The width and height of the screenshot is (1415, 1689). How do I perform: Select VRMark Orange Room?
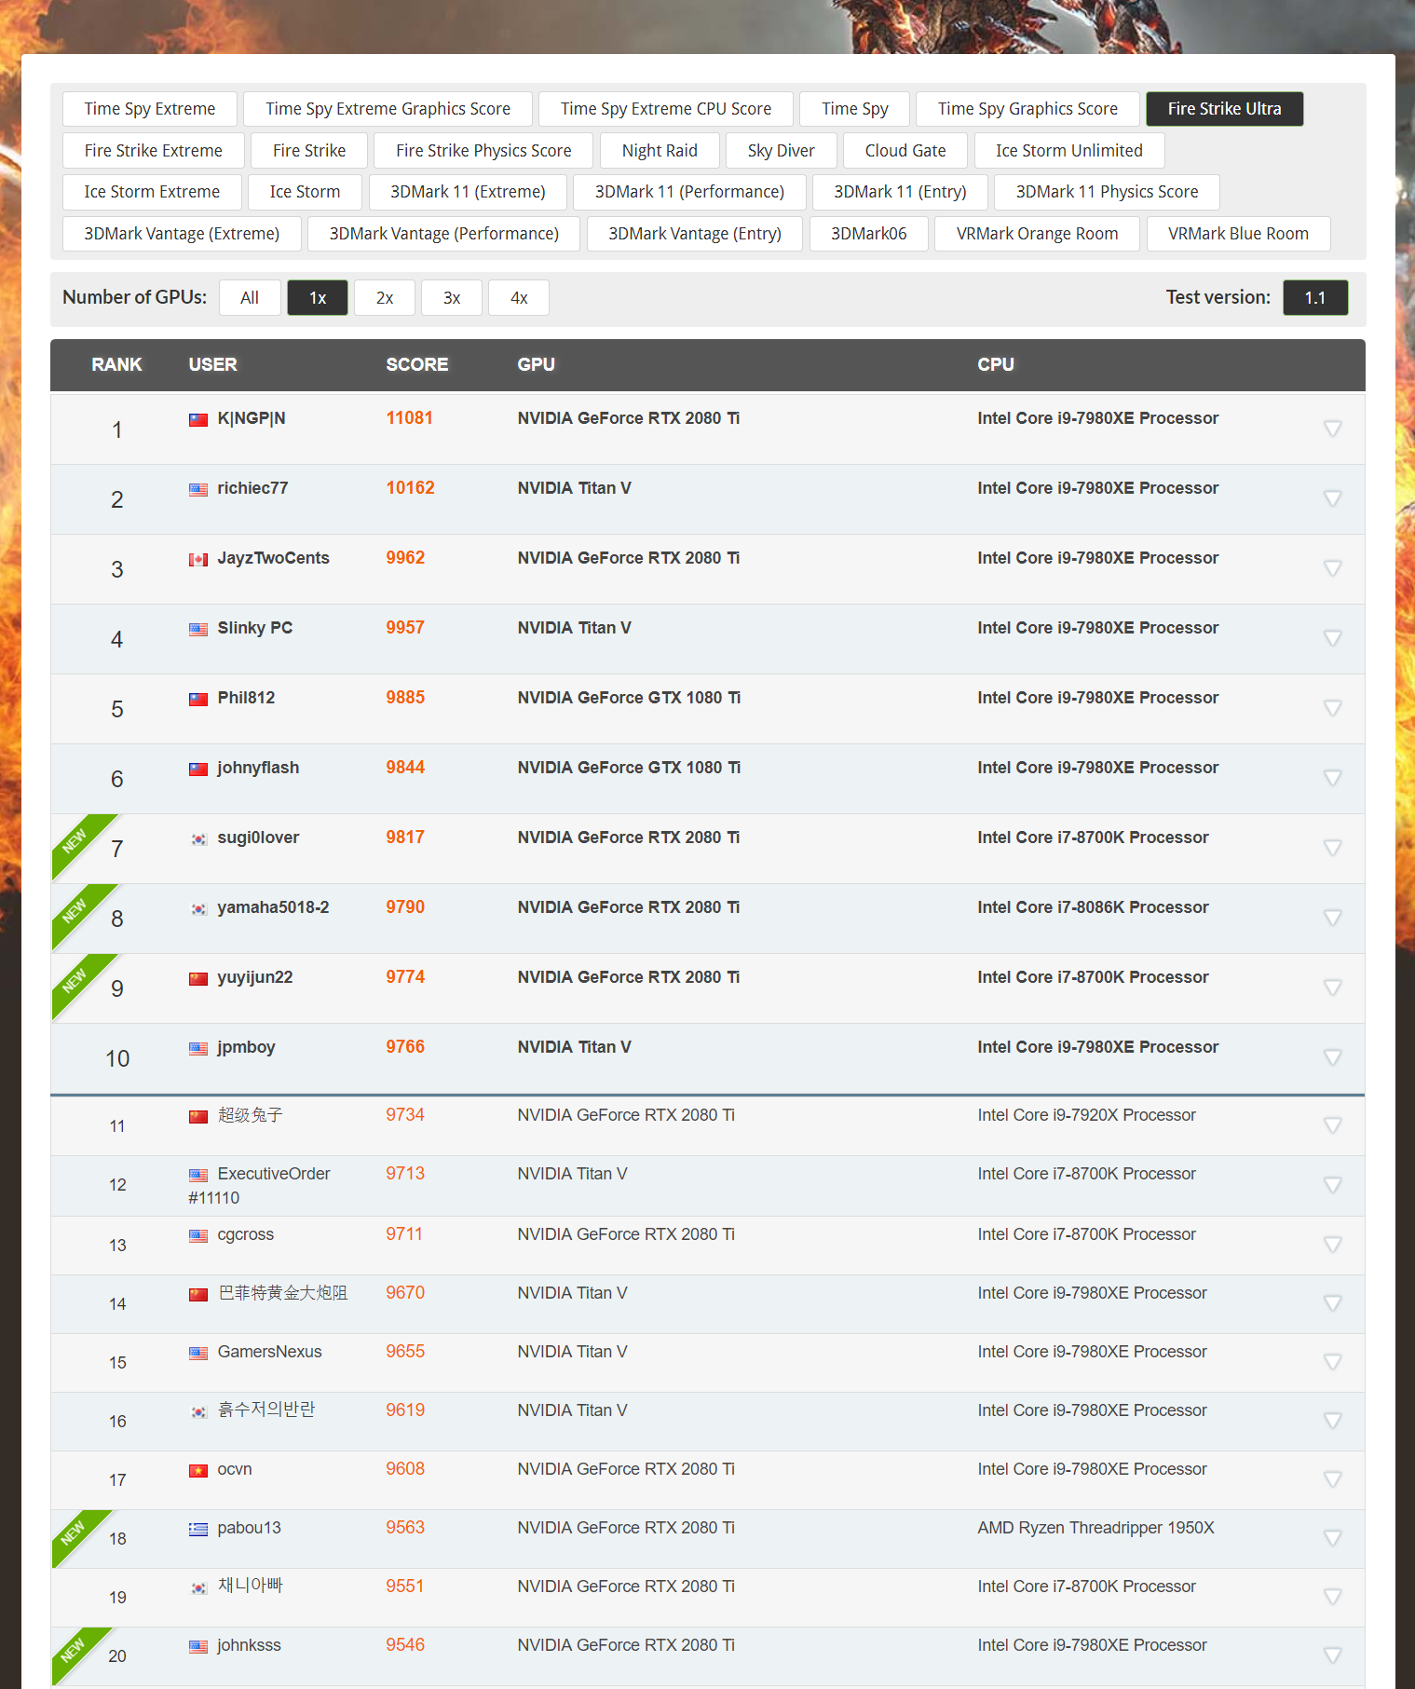(x=1037, y=234)
